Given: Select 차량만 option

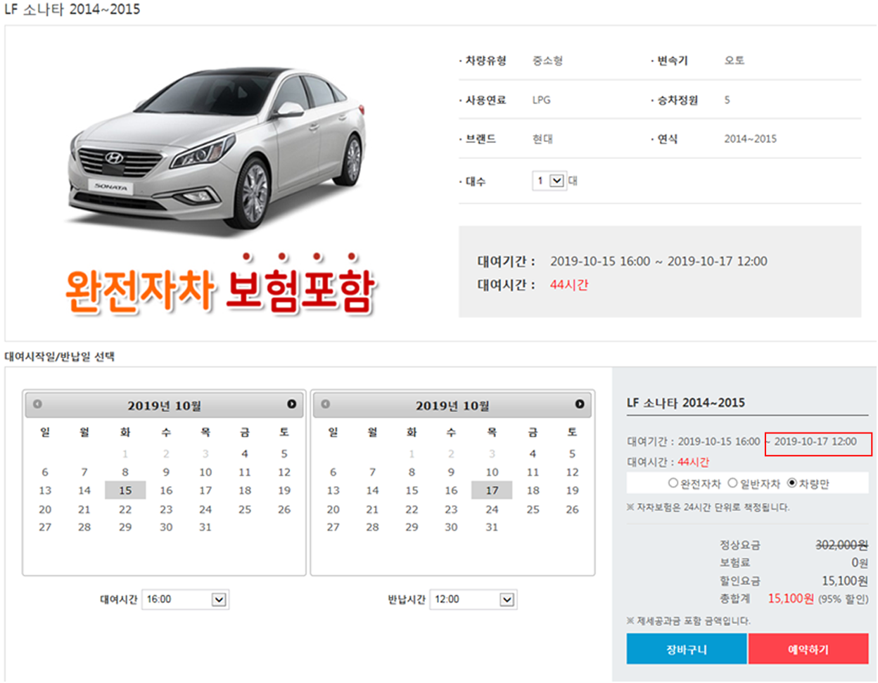Looking at the screenshot, I should tap(791, 483).
